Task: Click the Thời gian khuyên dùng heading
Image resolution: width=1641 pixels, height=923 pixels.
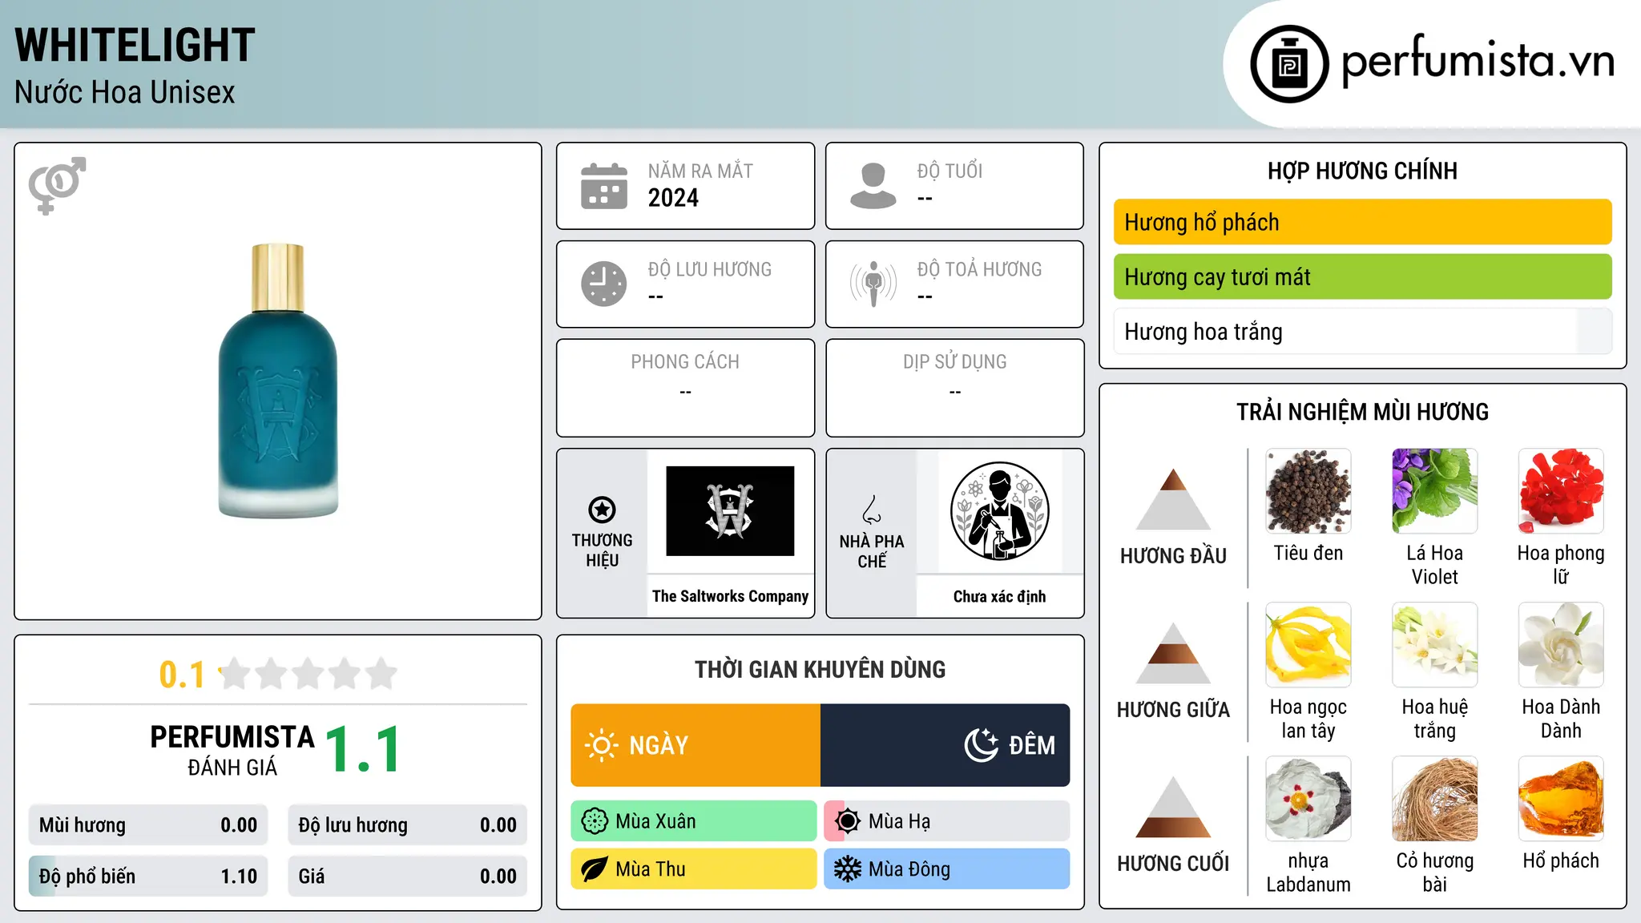Action: [820, 669]
